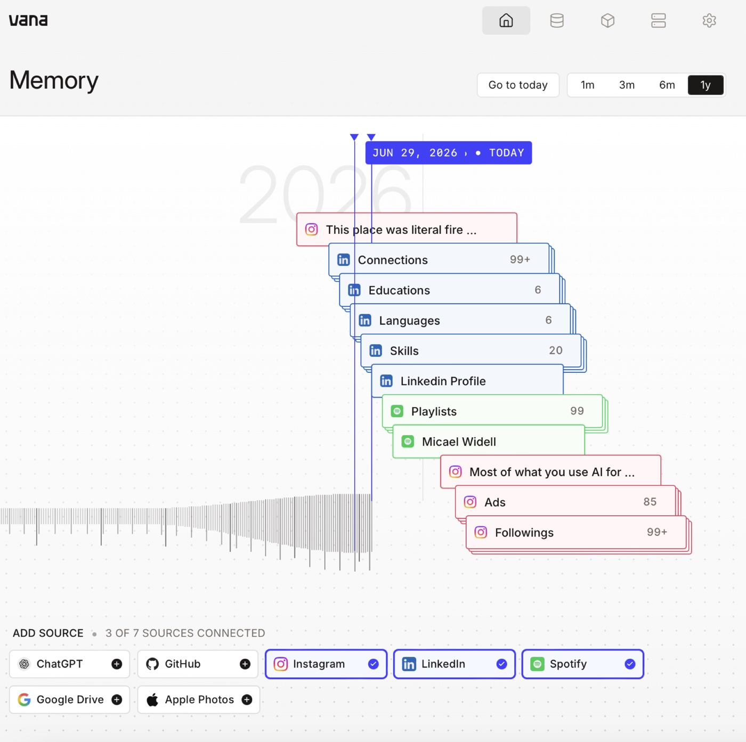Open the LinkedIn source button
This screenshot has width=746, height=742.
[455, 664]
